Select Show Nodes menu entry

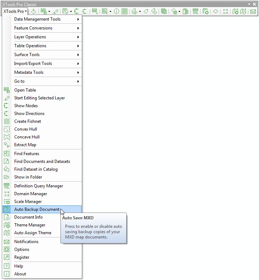click(42, 106)
